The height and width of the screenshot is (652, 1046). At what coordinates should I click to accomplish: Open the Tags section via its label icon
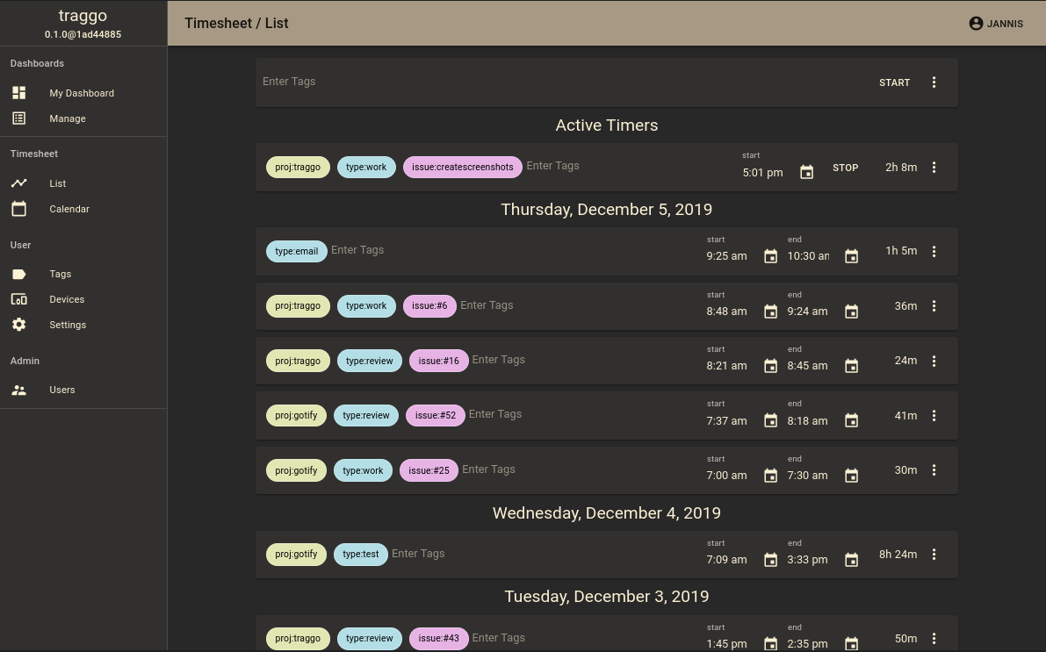pos(19,274)
